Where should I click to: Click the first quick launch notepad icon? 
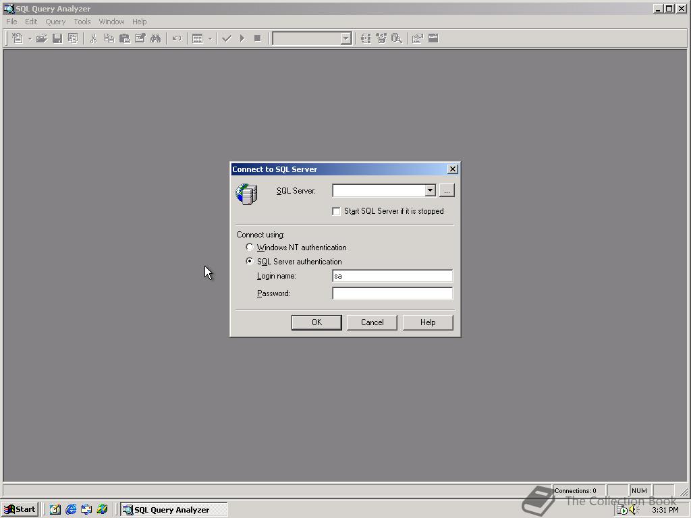[x=55, y=510]
